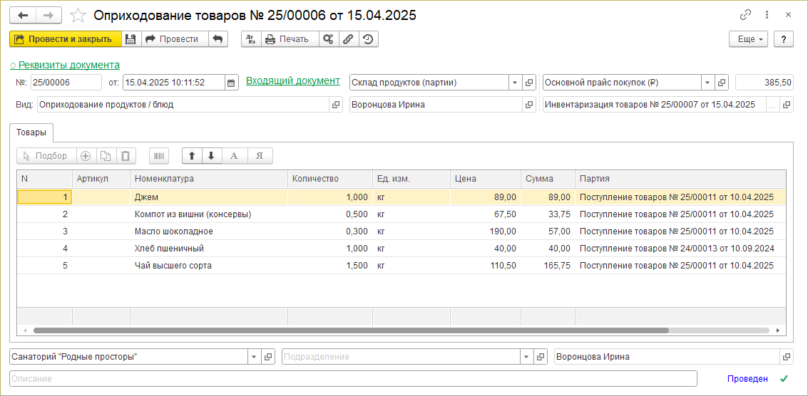Sort rows ascending with the А button
Screen dimensions: 808x396
(234, 156)
